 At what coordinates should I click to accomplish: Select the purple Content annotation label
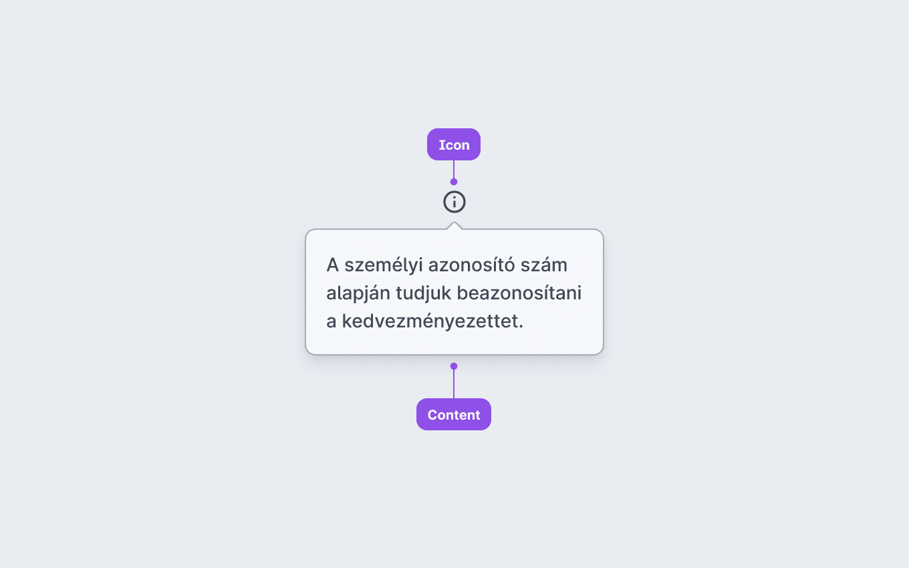click(454, 414)
